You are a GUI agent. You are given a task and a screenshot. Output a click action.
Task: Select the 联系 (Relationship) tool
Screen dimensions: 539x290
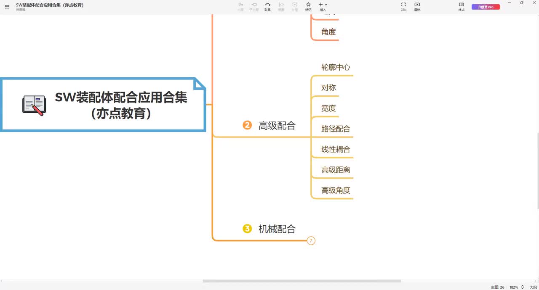coord(267,6)
